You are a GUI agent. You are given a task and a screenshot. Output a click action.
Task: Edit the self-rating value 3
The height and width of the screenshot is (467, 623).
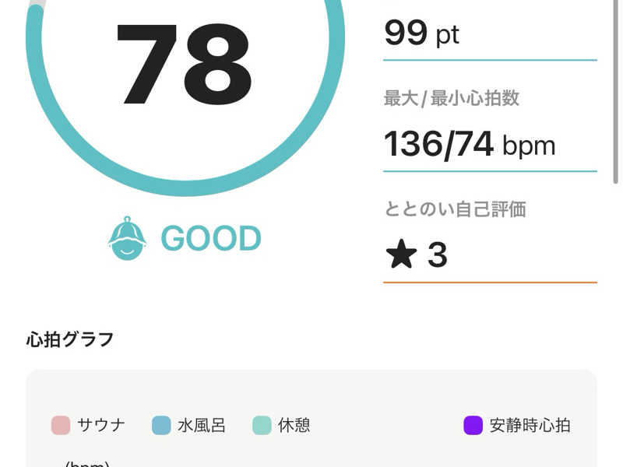click(x=438, y=255)
